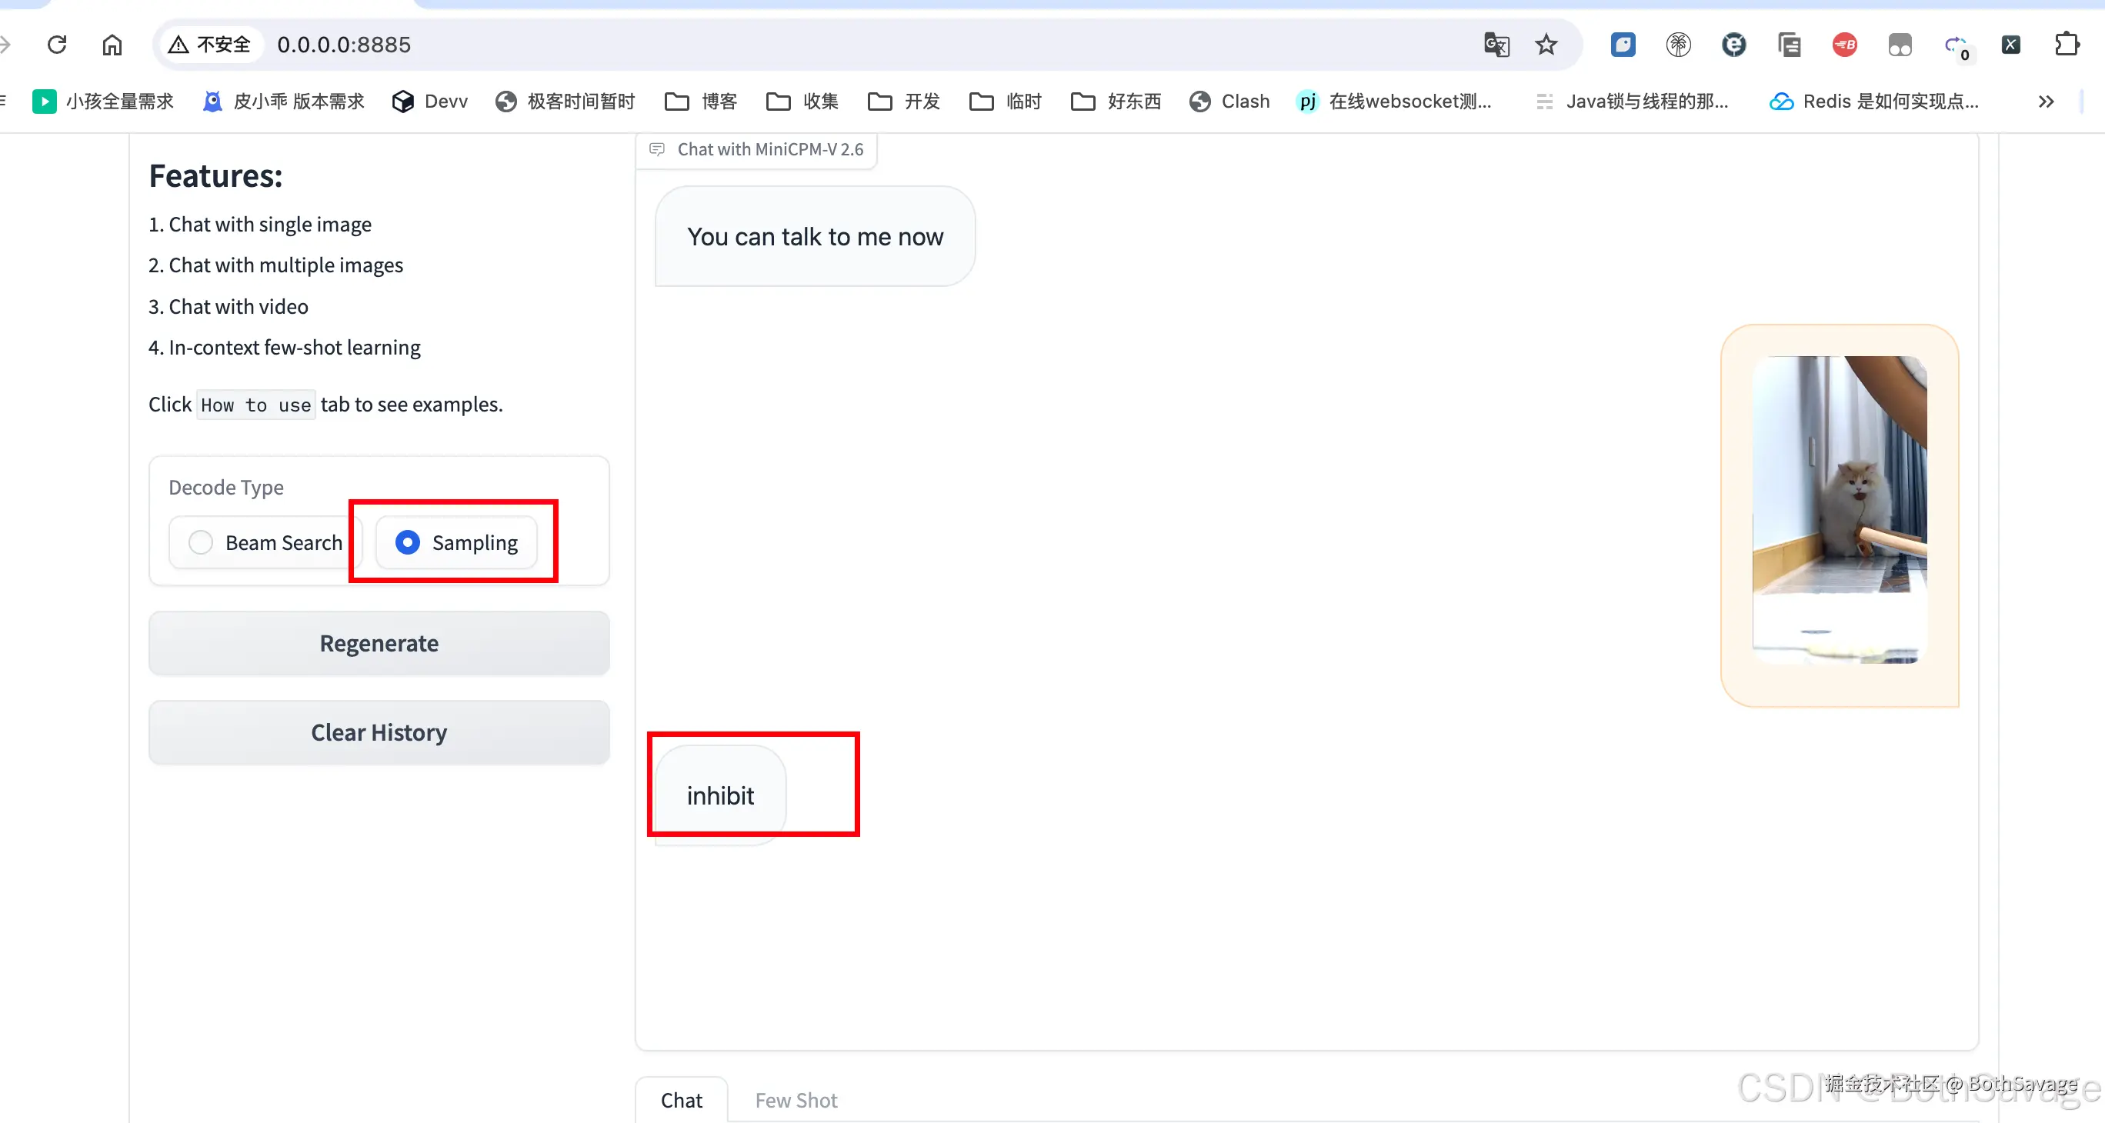
Task: Bookmark this page with star icon
Action: pos(1546,44)
